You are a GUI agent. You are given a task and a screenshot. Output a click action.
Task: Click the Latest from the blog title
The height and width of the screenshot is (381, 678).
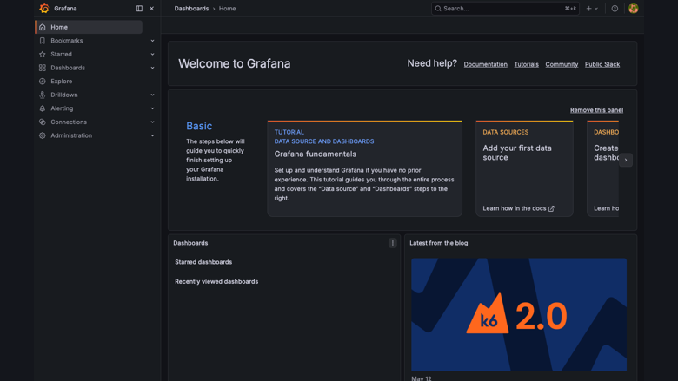[438, 243]
